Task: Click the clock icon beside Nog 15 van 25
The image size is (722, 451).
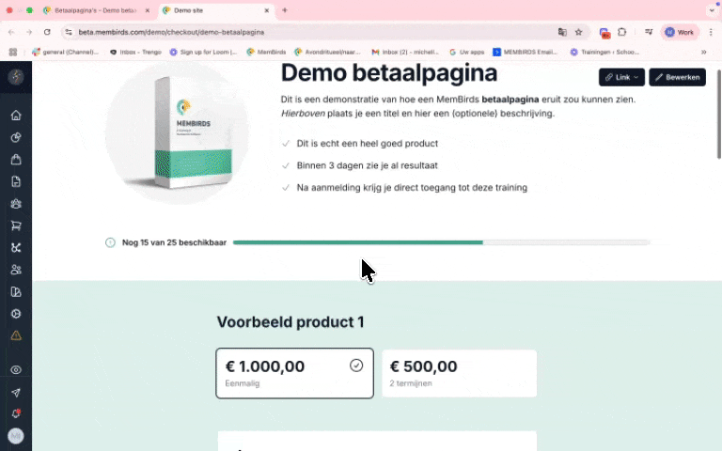Action: [110, 242]
